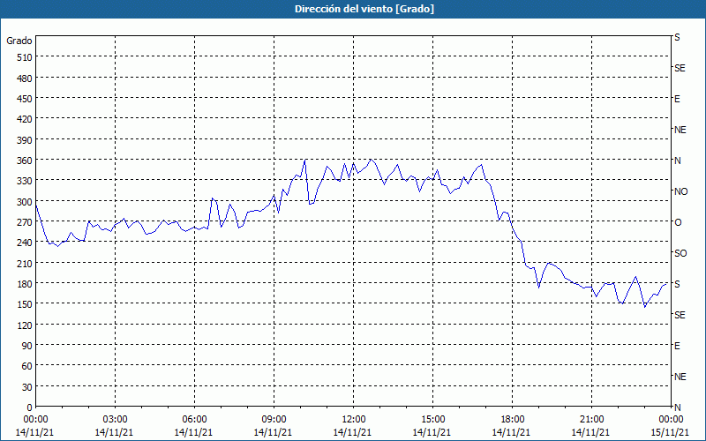Click the 90 y-axis value
The width and height of the screenshot is (706, 441).
click(27, 346)
